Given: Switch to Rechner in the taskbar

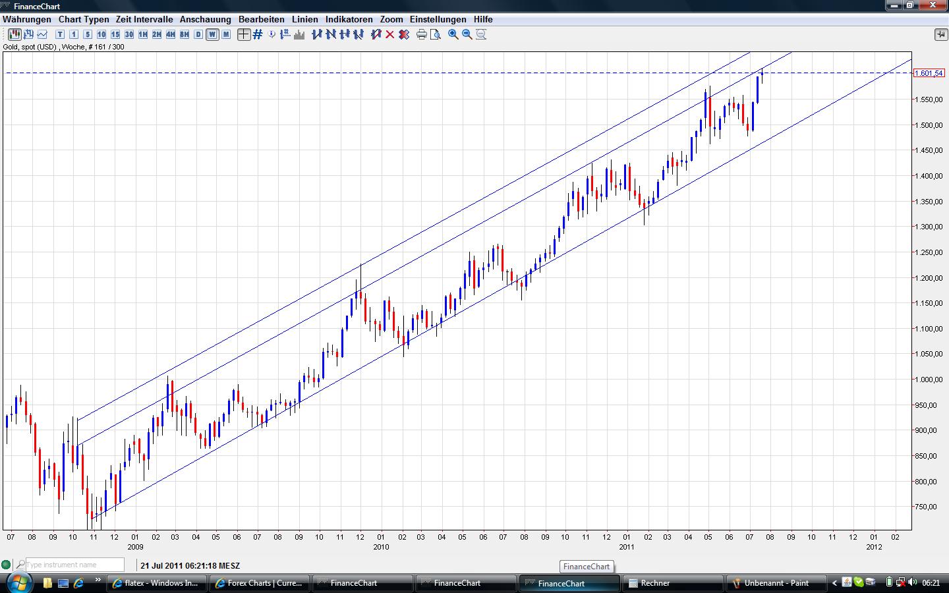Looking at the screenshot, I should pyautogui.click(x=672, y=583).
